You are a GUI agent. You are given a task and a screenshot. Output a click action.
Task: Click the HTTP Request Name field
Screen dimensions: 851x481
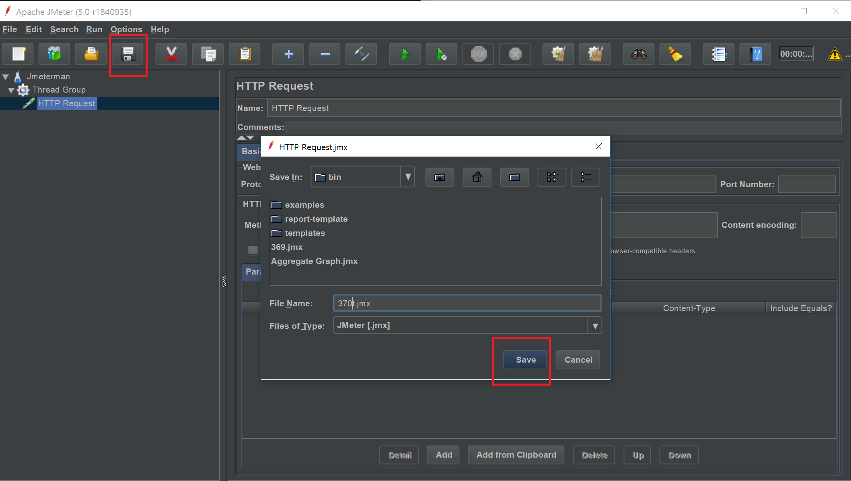coord(553,108)
